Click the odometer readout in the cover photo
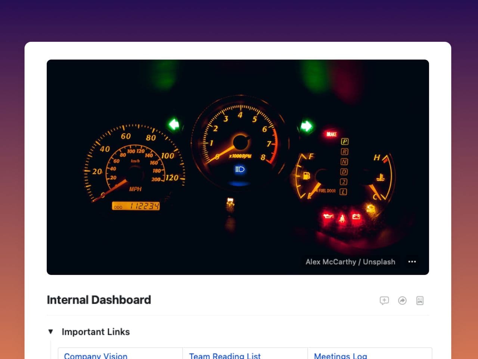The image size is (478, 359). (x=136, y=206)
